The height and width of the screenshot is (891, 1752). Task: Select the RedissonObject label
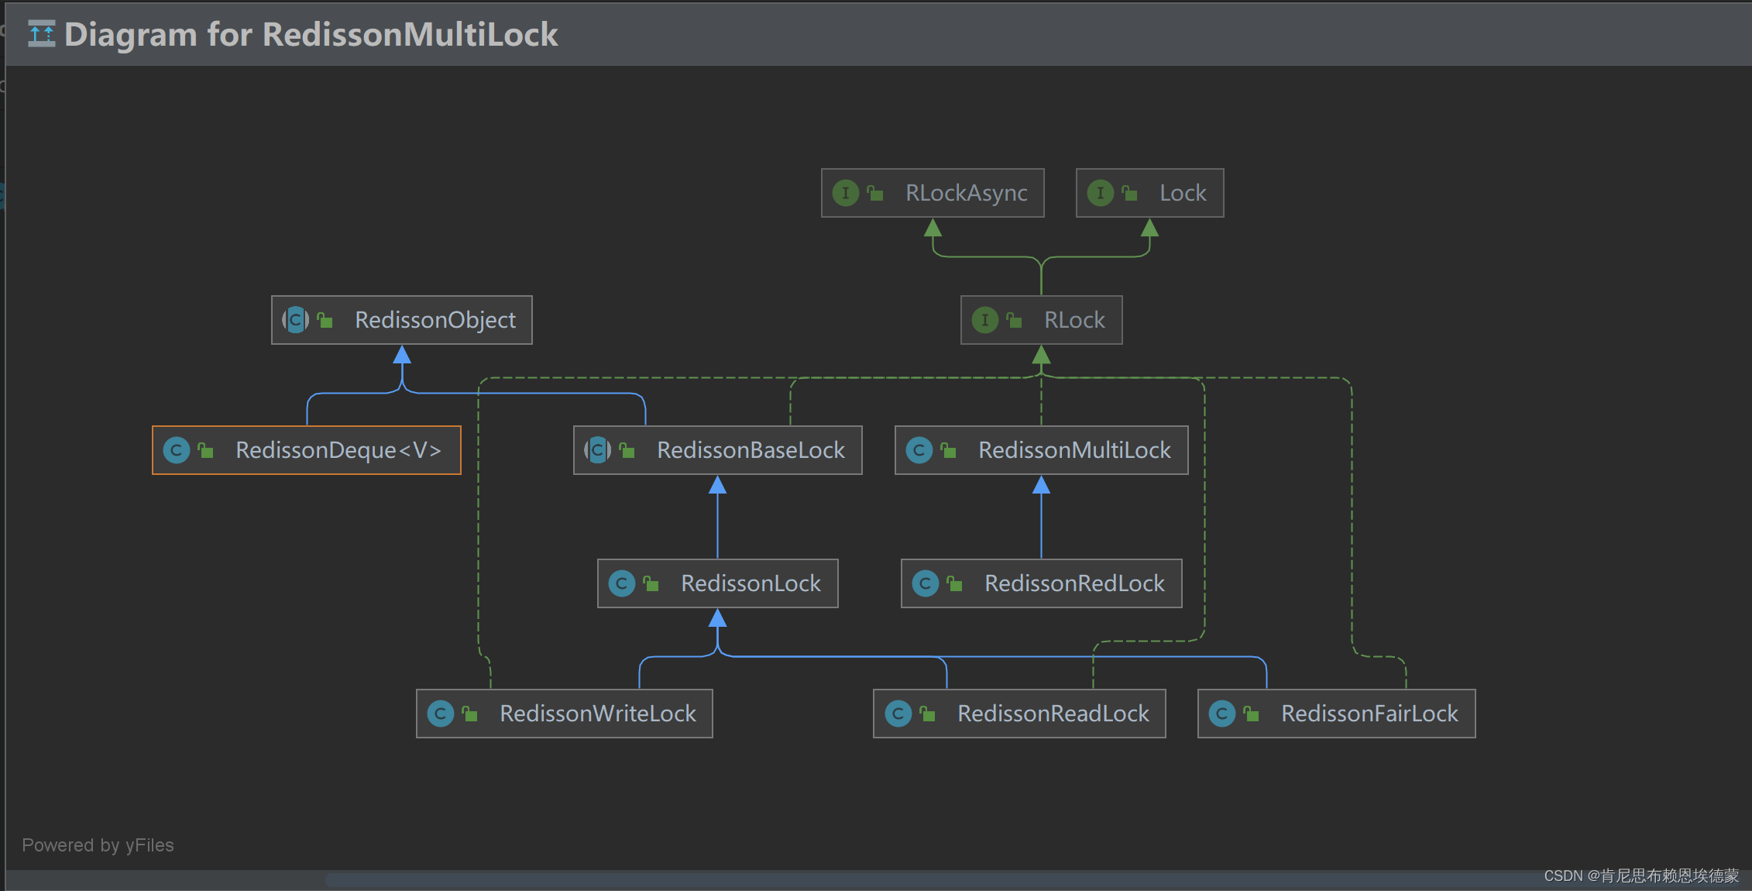point(435,320)
